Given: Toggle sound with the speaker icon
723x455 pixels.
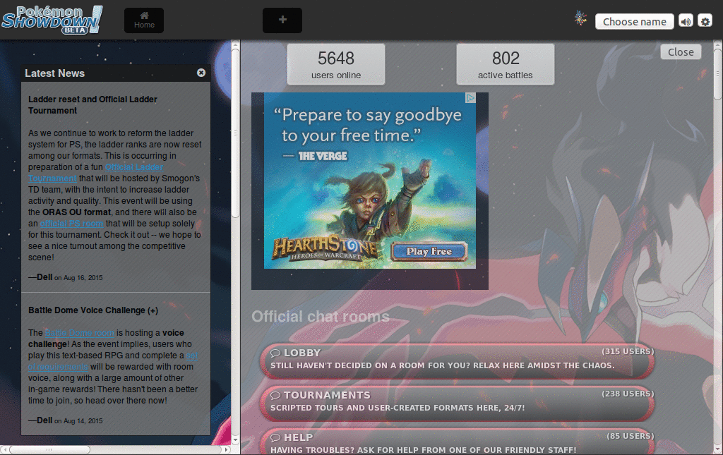Looking at the screenshot, I should pos(686,22).
